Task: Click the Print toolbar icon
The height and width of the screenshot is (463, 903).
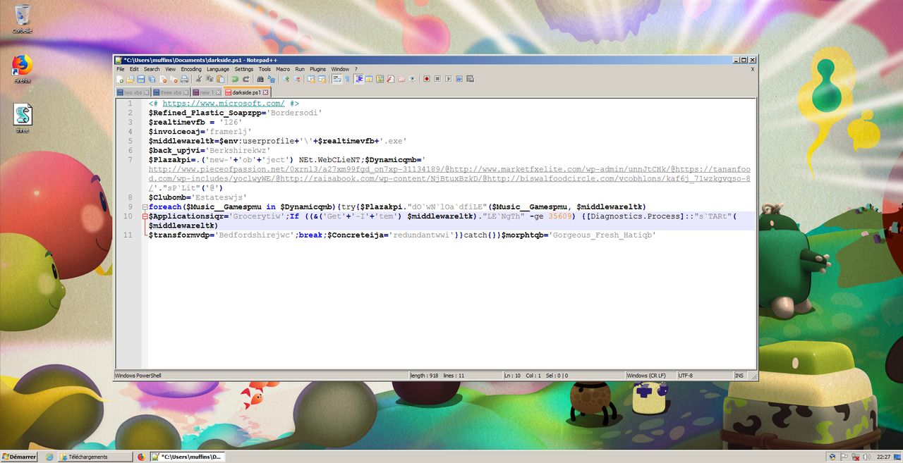Action: click(x=184, y=79)
